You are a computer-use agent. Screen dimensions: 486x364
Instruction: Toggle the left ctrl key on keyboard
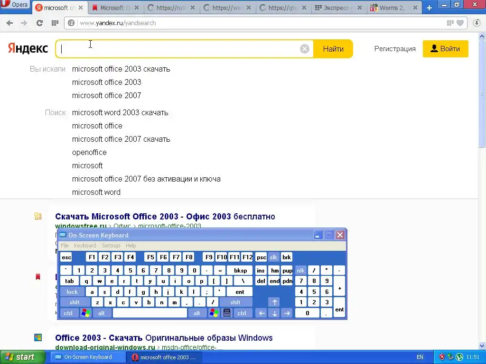click(x=68, y=313)
